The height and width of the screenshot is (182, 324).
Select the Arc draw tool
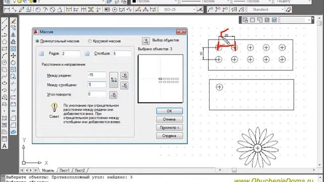5,56
